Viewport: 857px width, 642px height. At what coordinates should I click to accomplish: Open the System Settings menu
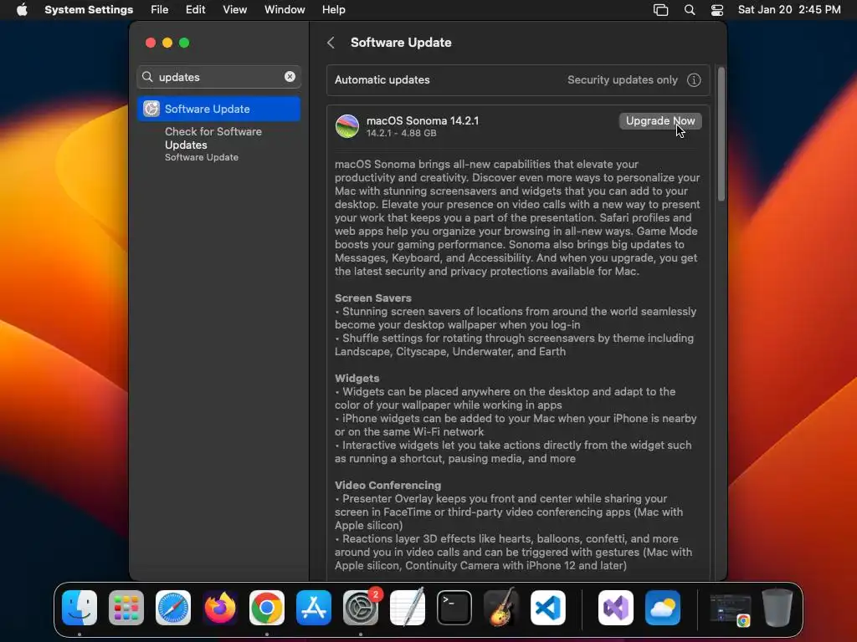click(89, 10)
